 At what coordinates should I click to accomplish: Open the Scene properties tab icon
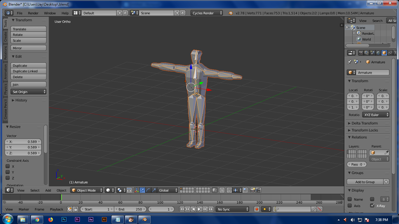pos(373,53)
